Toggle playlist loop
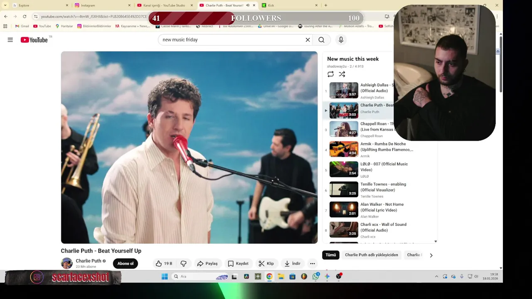The height and width of the screenshot is (299, 532). (x=330, y=74)
